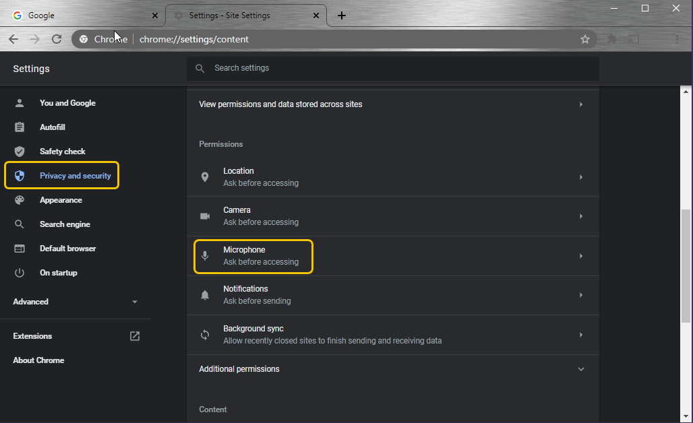Click the magnifier icon in Search settings
The height and width of the screenshot is (423, 693).
(200, 69)
